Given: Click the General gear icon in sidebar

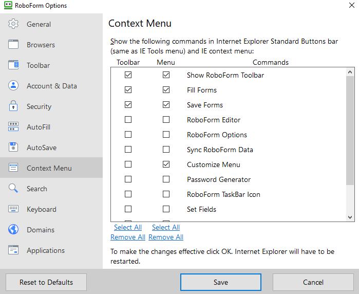Looking at the screenshot, I should click(14, 24).
